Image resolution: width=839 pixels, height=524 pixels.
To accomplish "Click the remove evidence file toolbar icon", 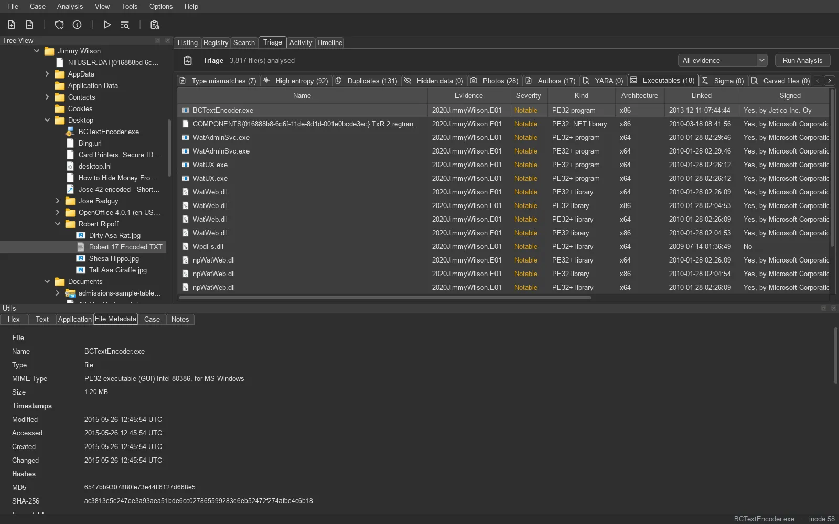I will 29,25.
